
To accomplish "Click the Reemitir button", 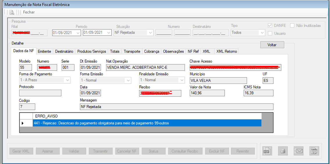I will pyautogui.click(x=243, y=151).
